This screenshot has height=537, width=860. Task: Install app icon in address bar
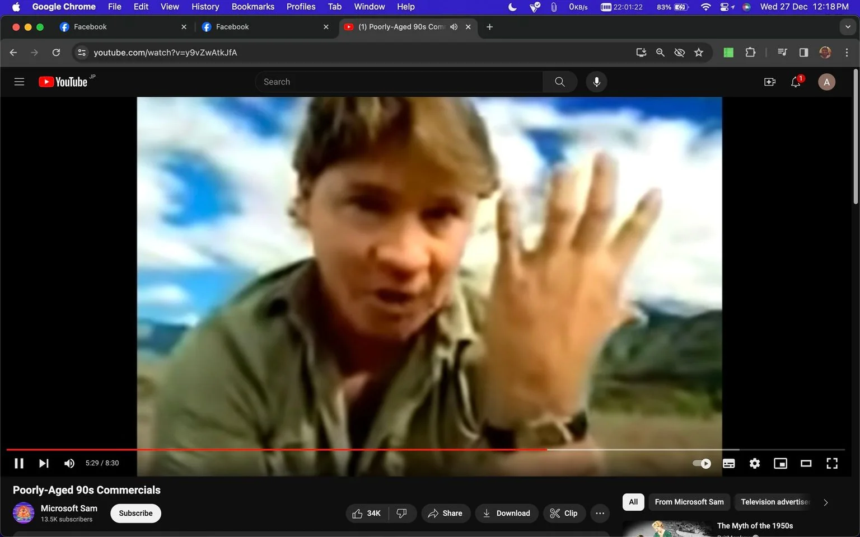[641, 52]
